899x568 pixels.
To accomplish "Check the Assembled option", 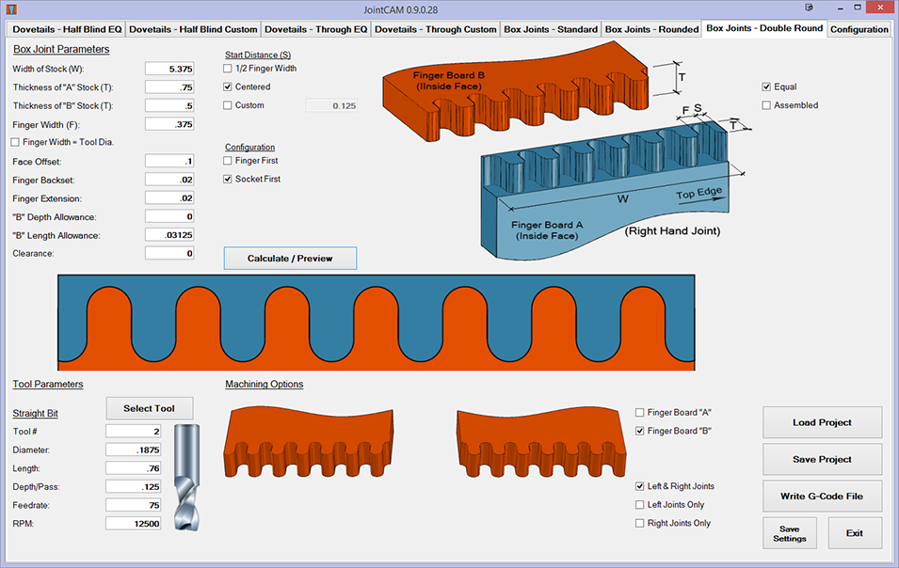I will 766,105.
